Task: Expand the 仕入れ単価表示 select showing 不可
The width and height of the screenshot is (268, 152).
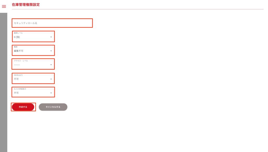Action: (33, 92)
